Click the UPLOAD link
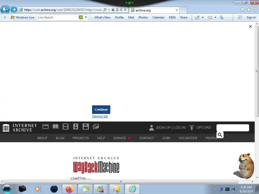The height and width of the screenshot is (194, 259). point(204,127)
